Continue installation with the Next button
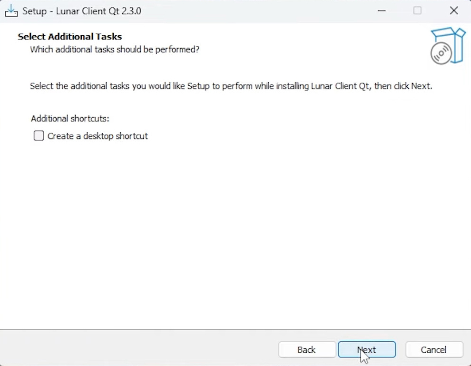471x366 pixels. [x=367, y=349]
